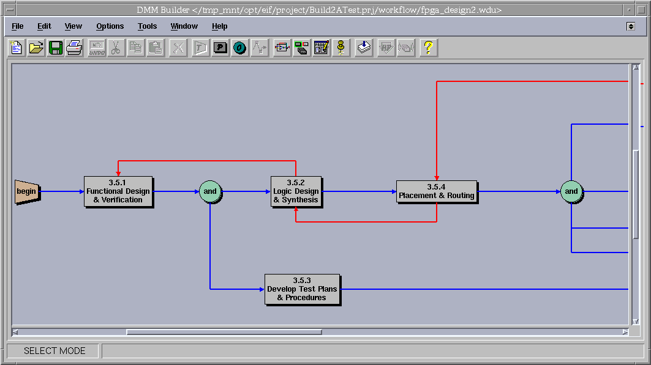Click the New file toolbar icon
Screen dimensions: 651x365
17,48
